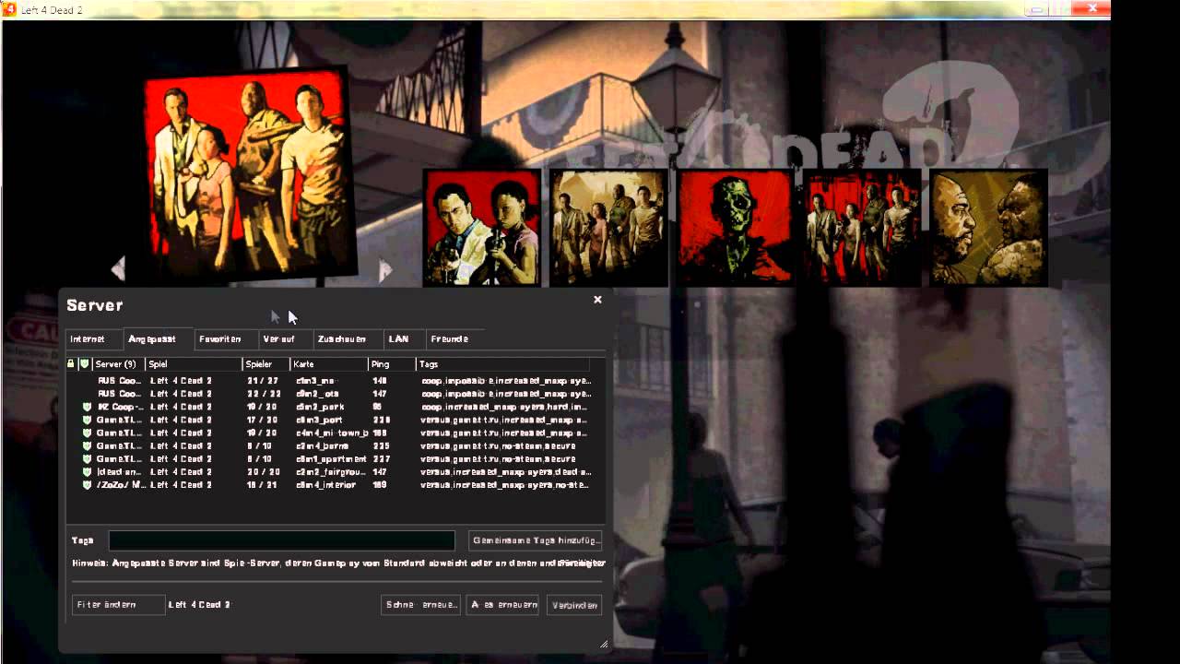Screen dimensions: 1180x664
Task: Click the shield icon on the /ZoZo/ row
Action: 87,484
